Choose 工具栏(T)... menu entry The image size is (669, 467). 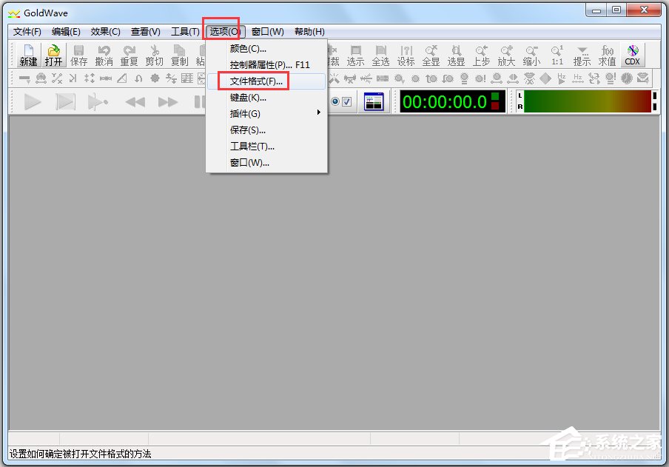(x=266, y=146)
